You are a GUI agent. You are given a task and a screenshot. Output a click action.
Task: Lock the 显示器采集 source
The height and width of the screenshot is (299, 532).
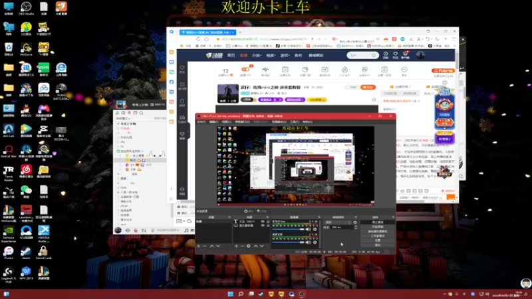click(x=268, y=226)
